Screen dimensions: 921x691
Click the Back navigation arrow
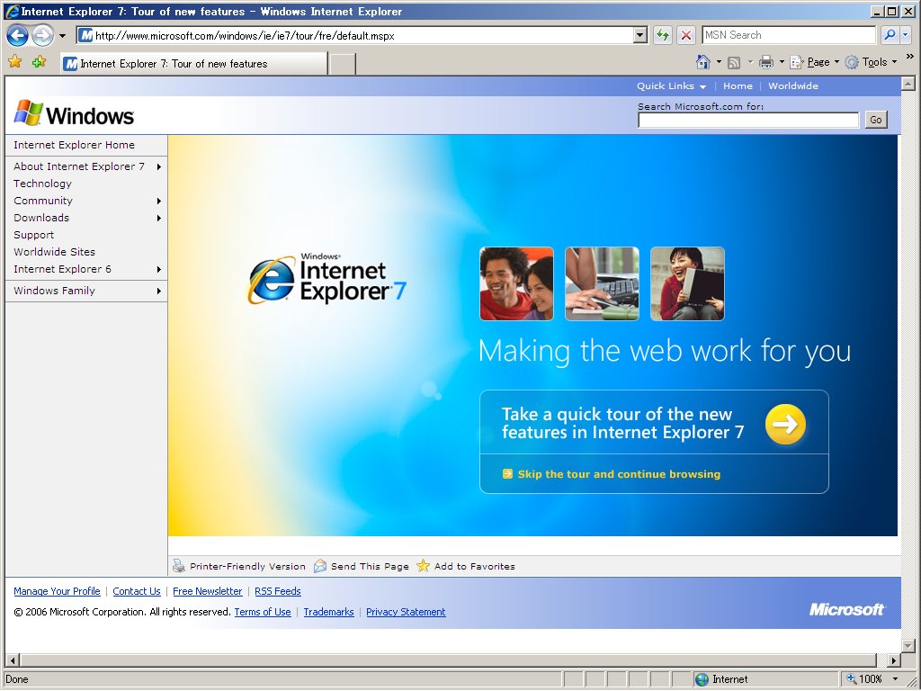pos(17,35)
